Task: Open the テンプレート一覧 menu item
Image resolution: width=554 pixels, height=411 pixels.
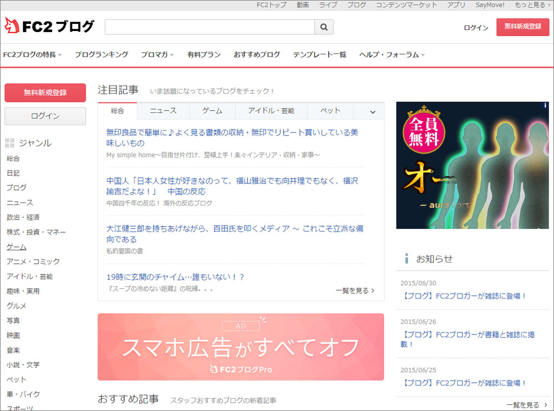Action: click(x=320, y=55)
